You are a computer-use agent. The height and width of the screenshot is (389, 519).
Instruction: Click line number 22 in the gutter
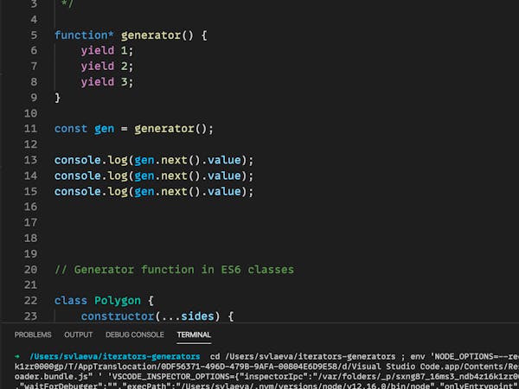pos(30,300)
